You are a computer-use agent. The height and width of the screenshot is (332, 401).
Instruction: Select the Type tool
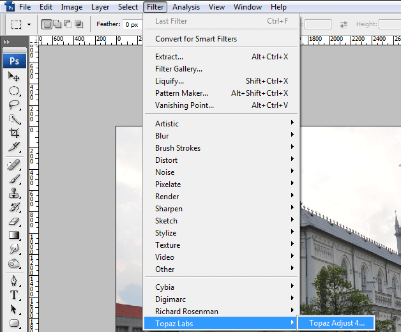point(14,295)
